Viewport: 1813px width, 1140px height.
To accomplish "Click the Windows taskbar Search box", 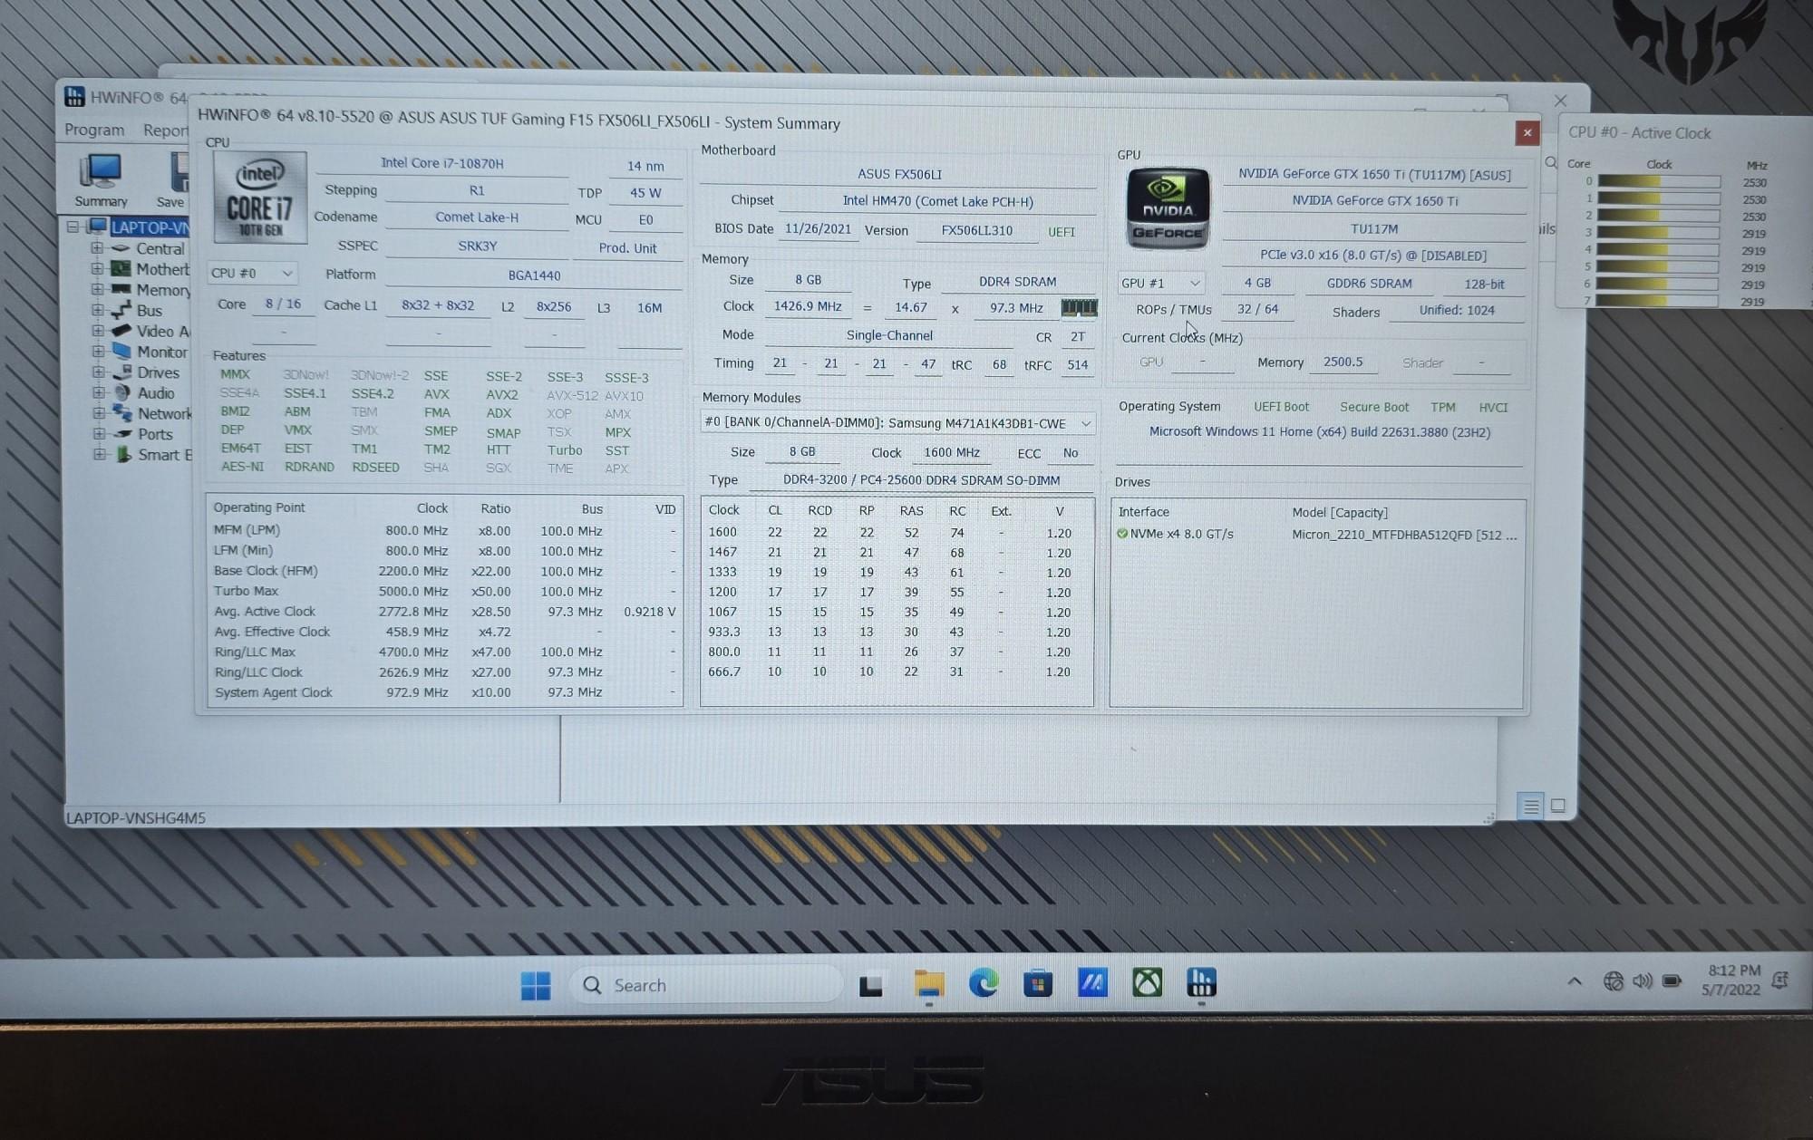I will [x=706, y=985].
